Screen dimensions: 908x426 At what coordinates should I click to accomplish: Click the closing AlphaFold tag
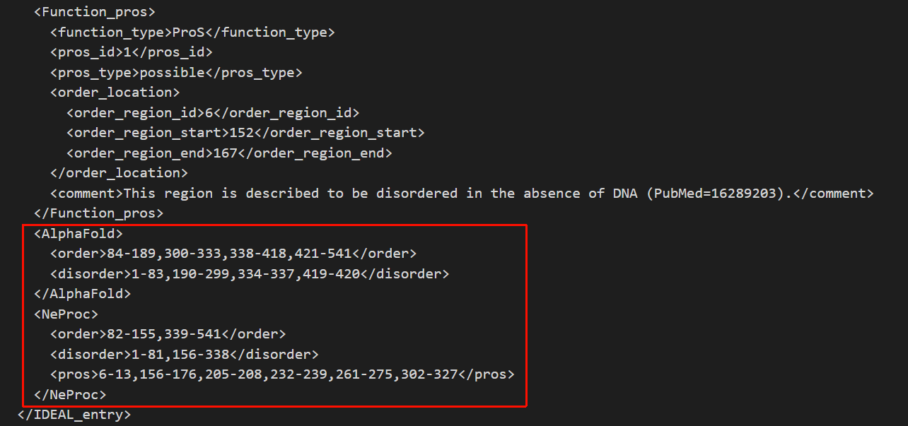point(83,294)
